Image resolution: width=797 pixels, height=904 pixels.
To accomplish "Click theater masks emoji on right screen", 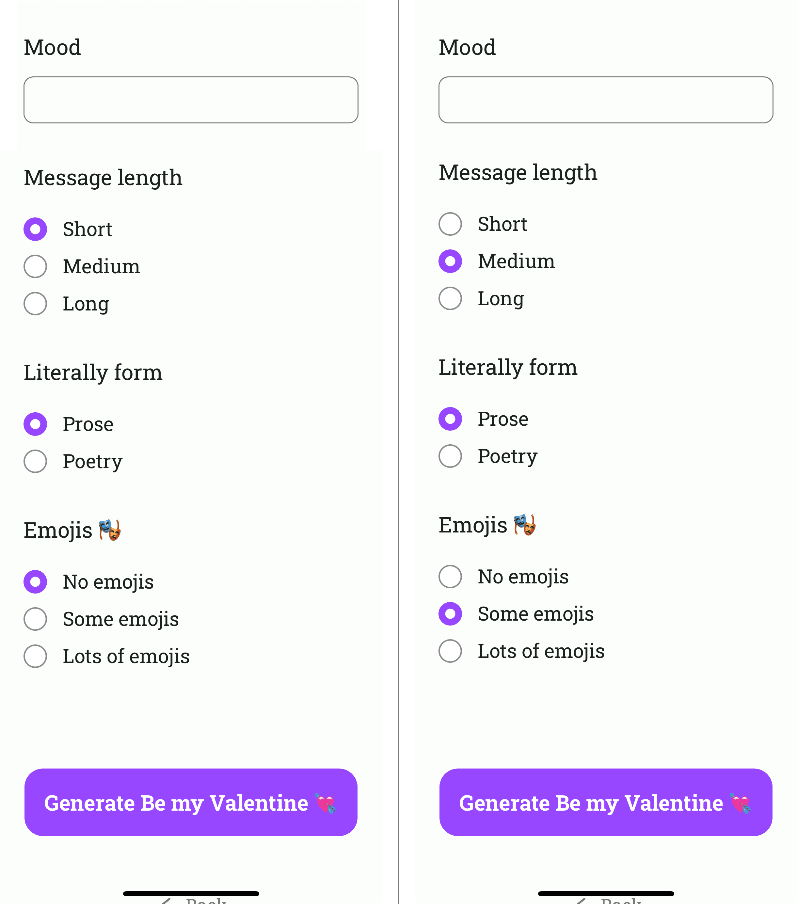I will (x=524, y=525).
